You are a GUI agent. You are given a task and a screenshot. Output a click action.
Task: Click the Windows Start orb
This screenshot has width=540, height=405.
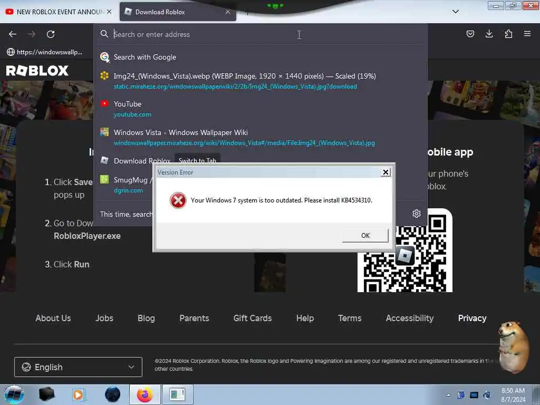pyautogui.click(x=14, y=394)
